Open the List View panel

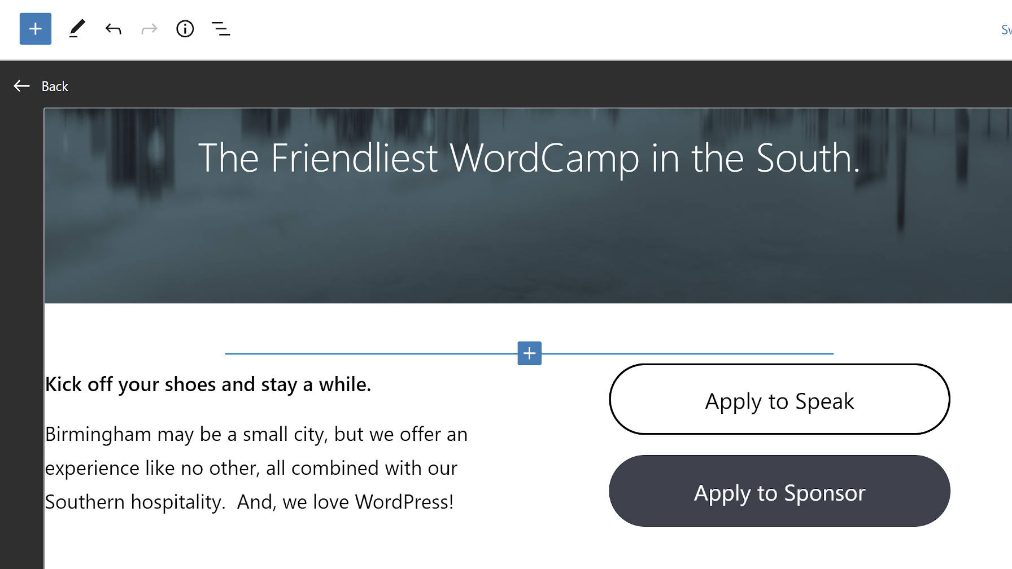click(221, 29)
